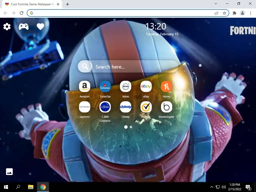Click the magnifier search button
256x192 pixels.
(x=85, y=66)
